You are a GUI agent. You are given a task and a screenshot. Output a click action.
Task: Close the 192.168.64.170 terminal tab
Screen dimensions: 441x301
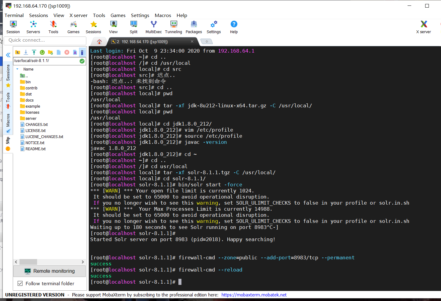pos(192,41)
